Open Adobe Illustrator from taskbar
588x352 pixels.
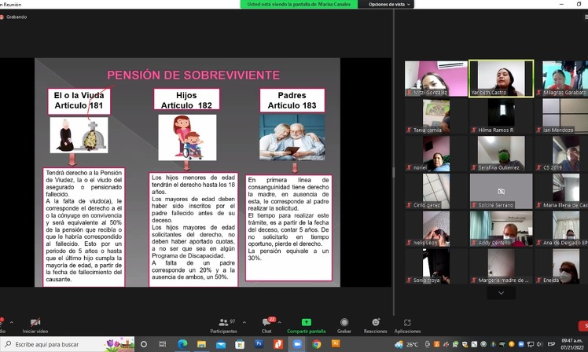pos(336,343)
